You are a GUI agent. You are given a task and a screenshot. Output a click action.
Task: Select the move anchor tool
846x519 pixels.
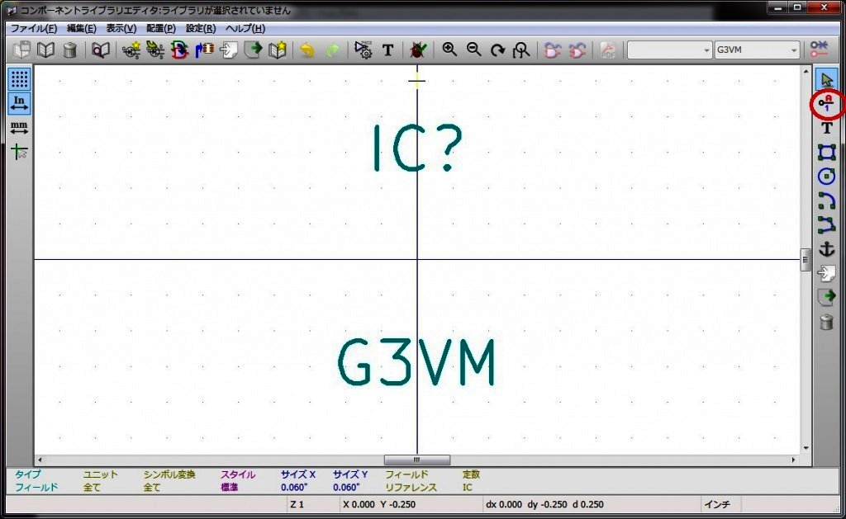(x=826, y=249)
